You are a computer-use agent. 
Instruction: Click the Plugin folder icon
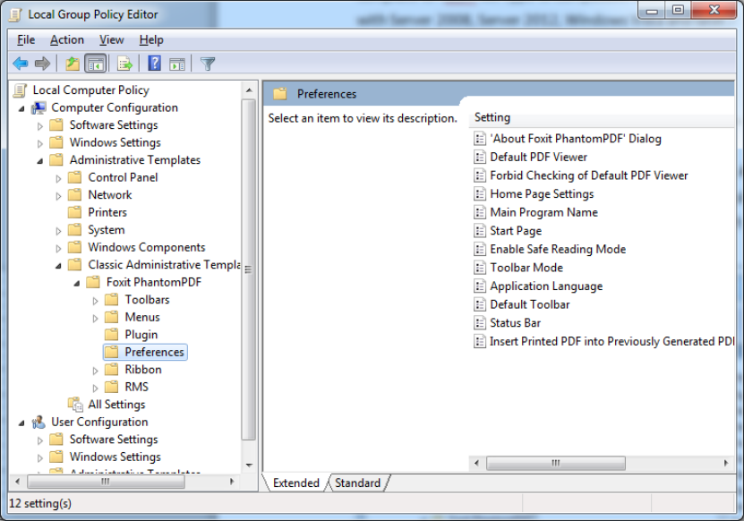pos(112,335)
